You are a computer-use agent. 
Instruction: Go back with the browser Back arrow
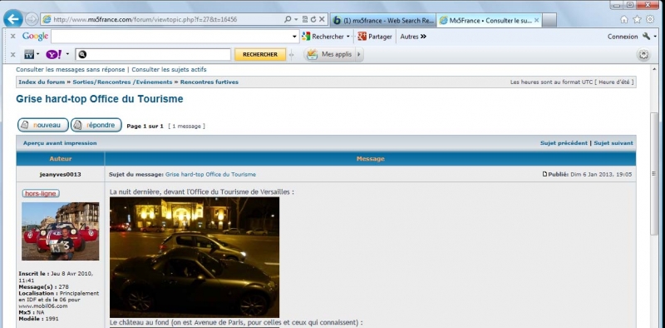pyautogui.click(x=13, y=19)
